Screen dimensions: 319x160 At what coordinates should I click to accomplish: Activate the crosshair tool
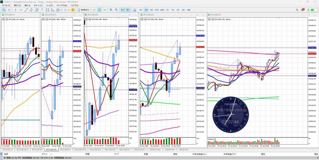pos(9,10)
